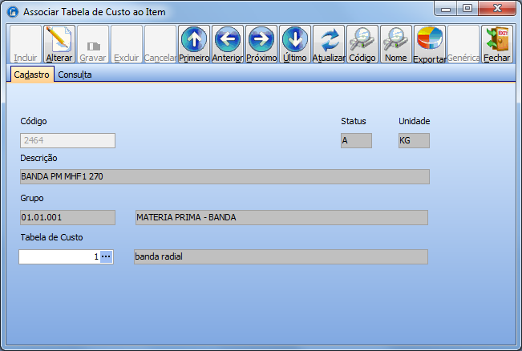The height and width of the screenshot is (351, 522).
Task: Click the Descrição field BANDA PM MHF1 270
Action: tap(225, 177)
